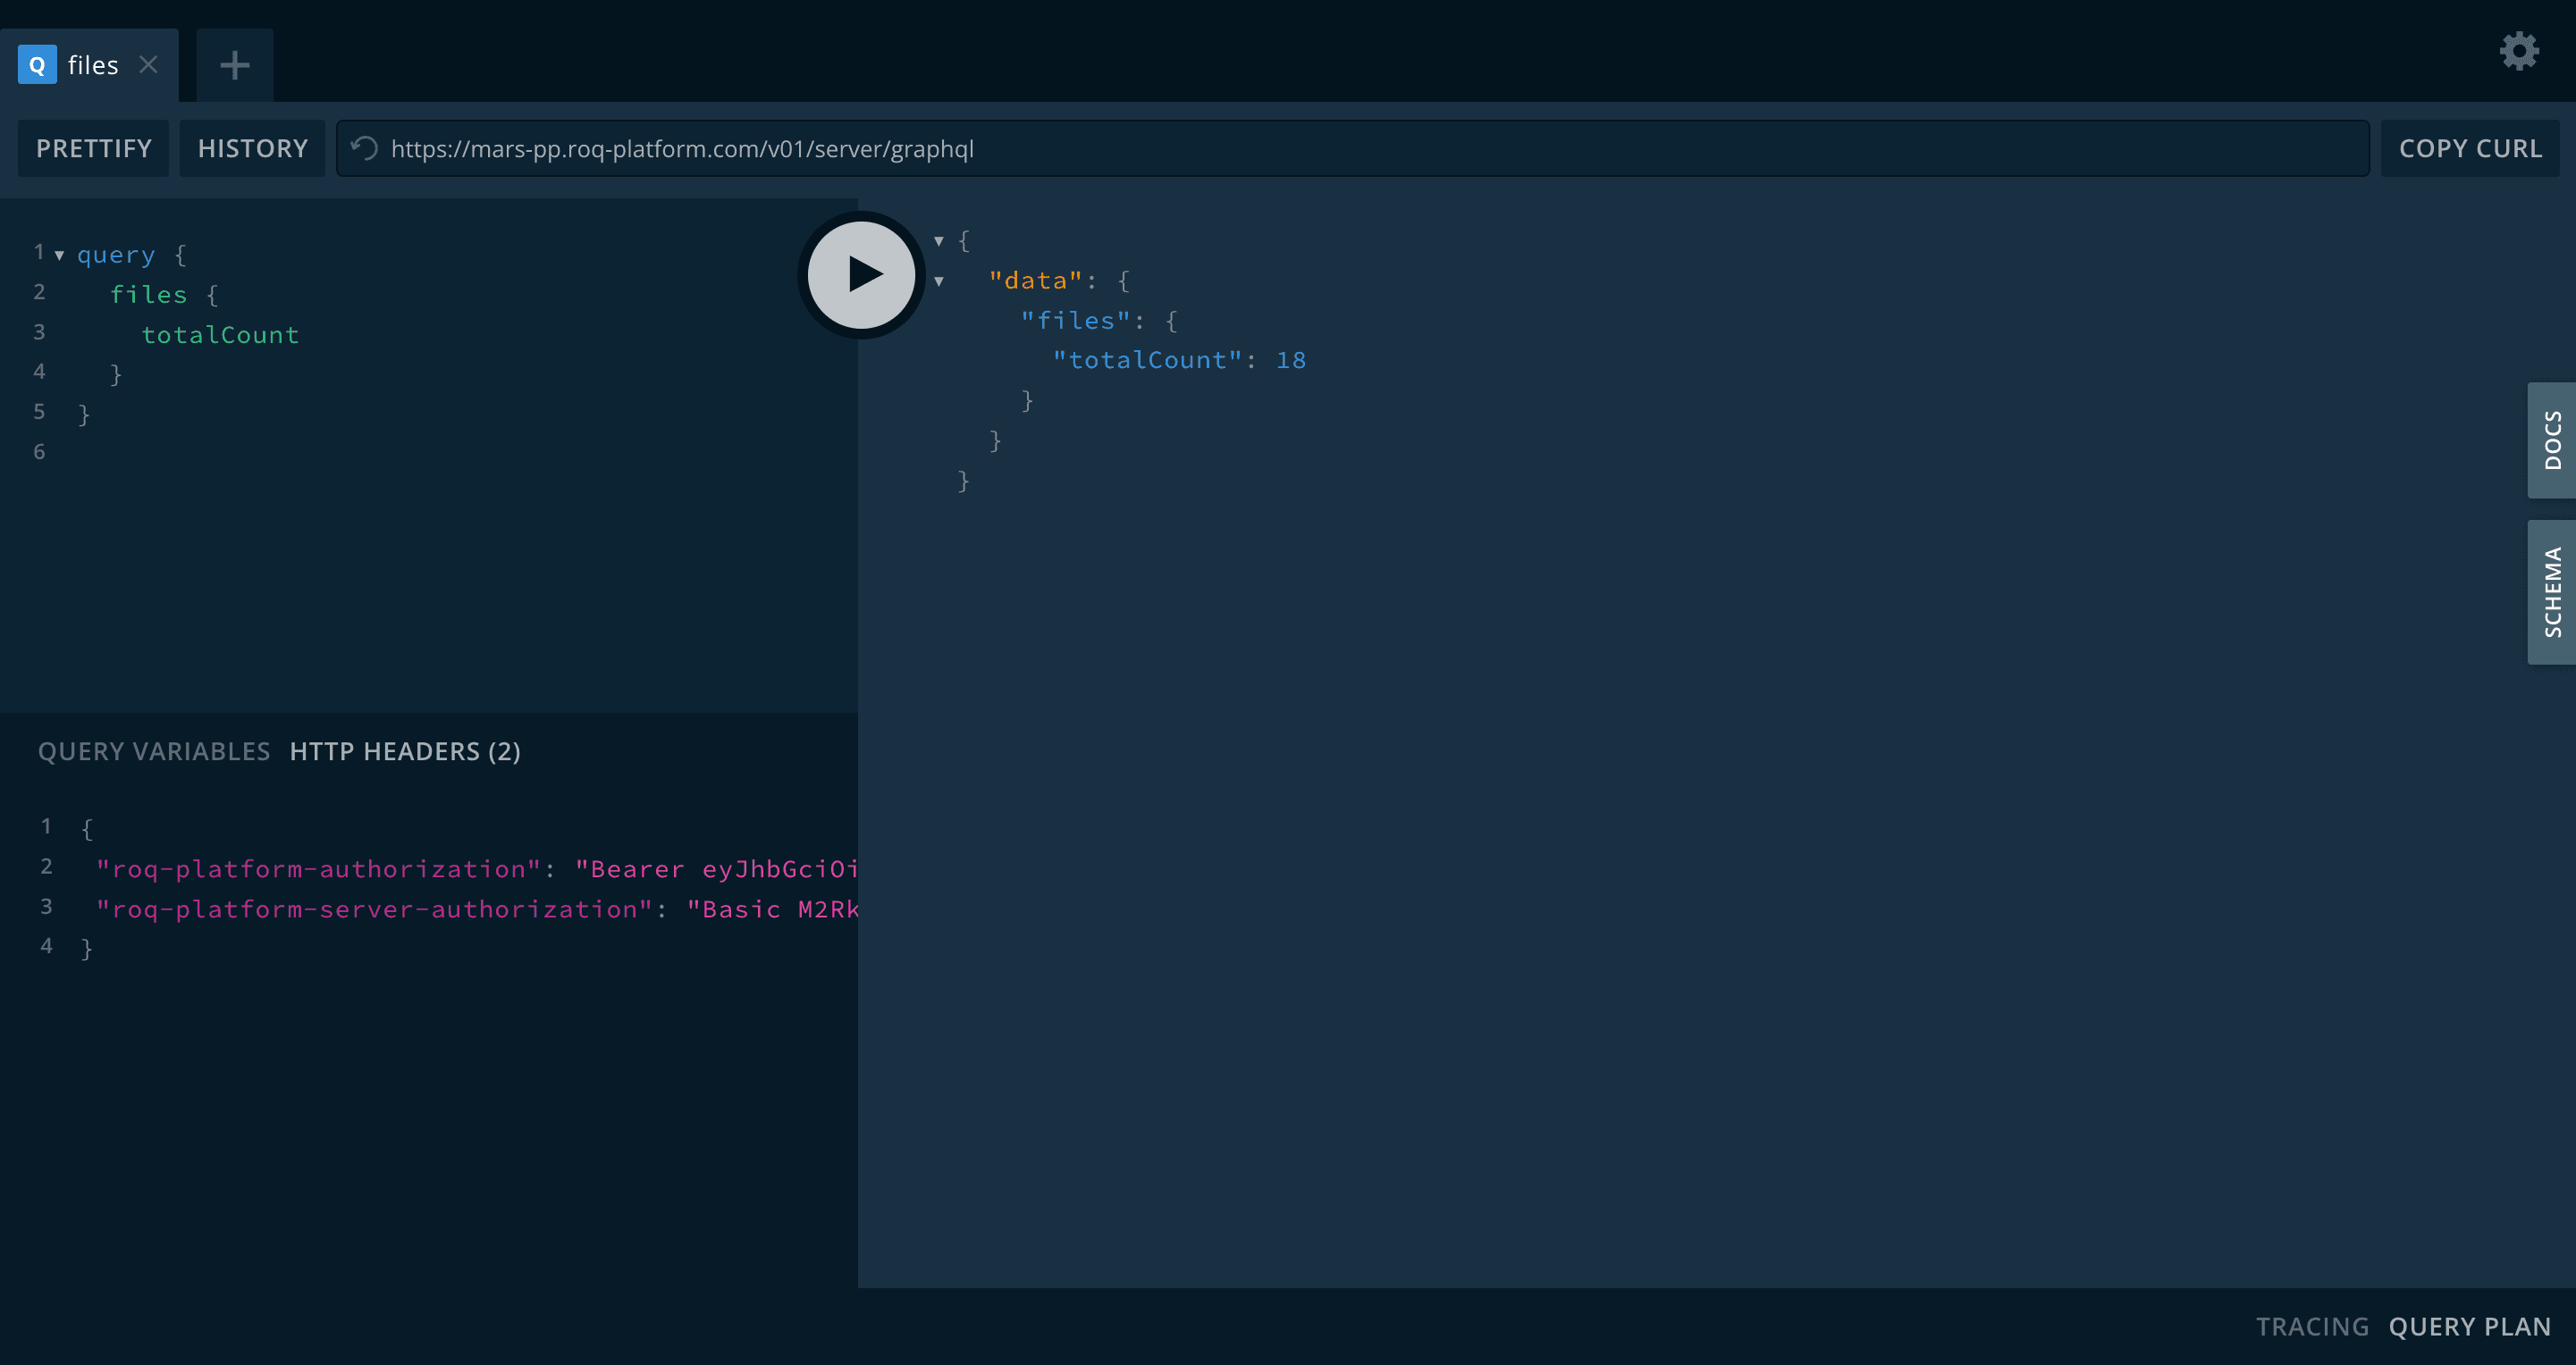
Task: Click the "files" key in the response
Action: point(1075,321)
